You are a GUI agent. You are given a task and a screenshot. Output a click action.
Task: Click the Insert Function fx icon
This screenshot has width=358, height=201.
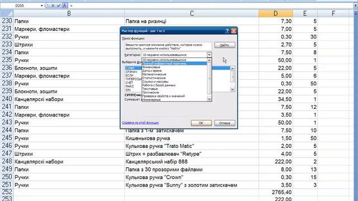[x=65, y=6]
